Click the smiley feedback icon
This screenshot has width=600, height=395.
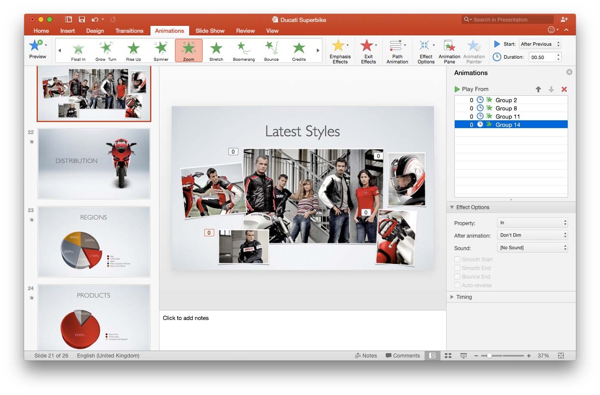[x=551, y=30]
